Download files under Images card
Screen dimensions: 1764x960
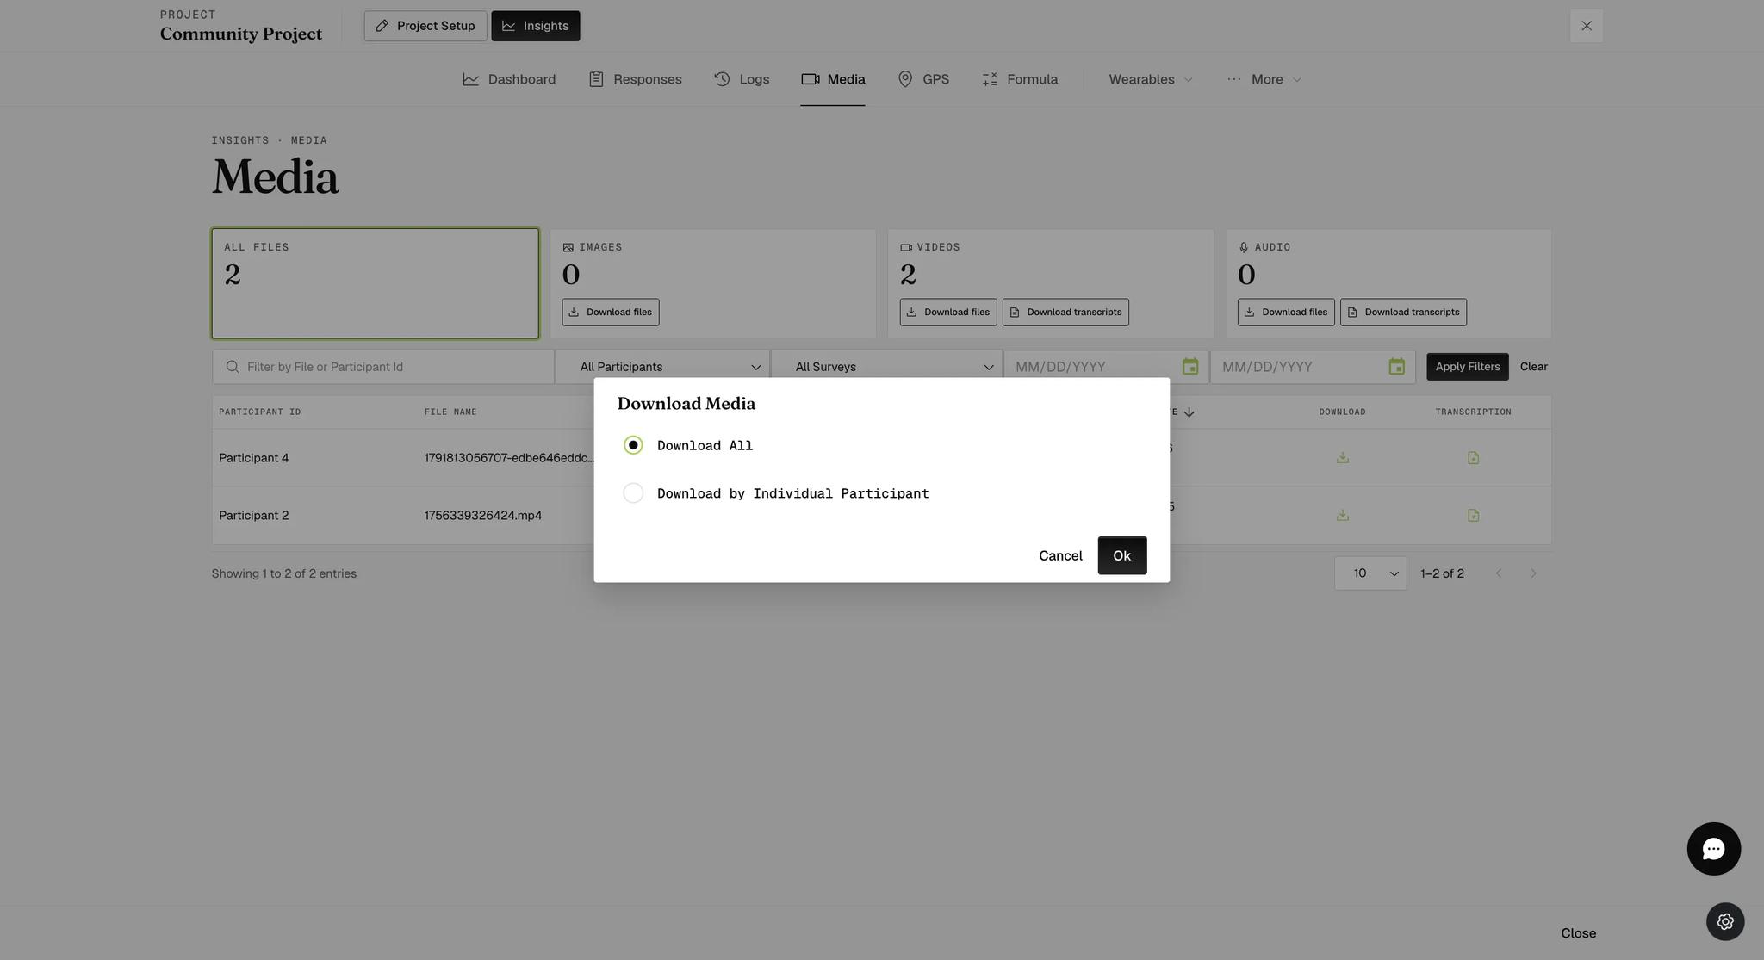coord(611,312)
